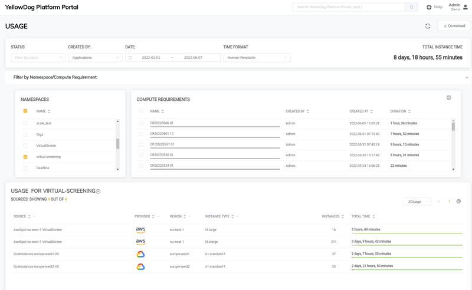Open Compute Requirements settings gear

(449, 98)
